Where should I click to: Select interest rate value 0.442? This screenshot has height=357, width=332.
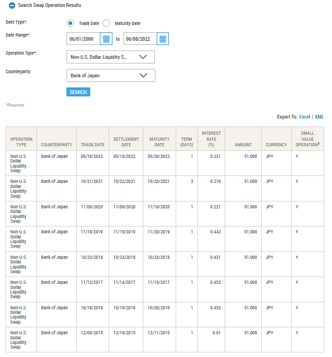point(215,232)
